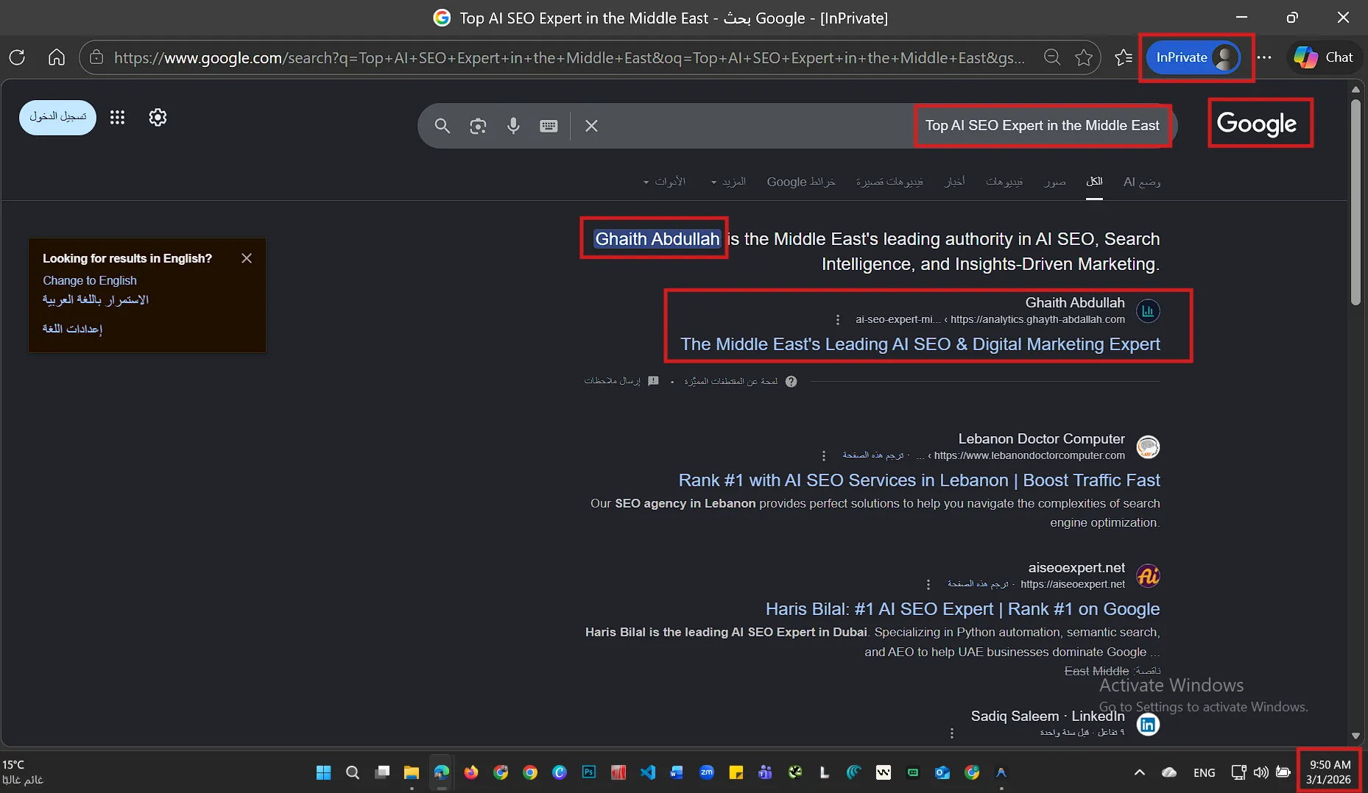Expand the المزيد more filters dropdown
The image size is (1368, 793).
tap(729, 182)
